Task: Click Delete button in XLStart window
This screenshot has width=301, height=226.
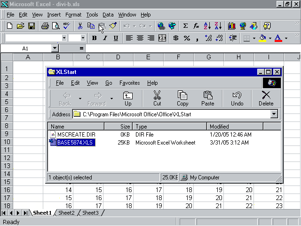Action: (x=266, y=98)
